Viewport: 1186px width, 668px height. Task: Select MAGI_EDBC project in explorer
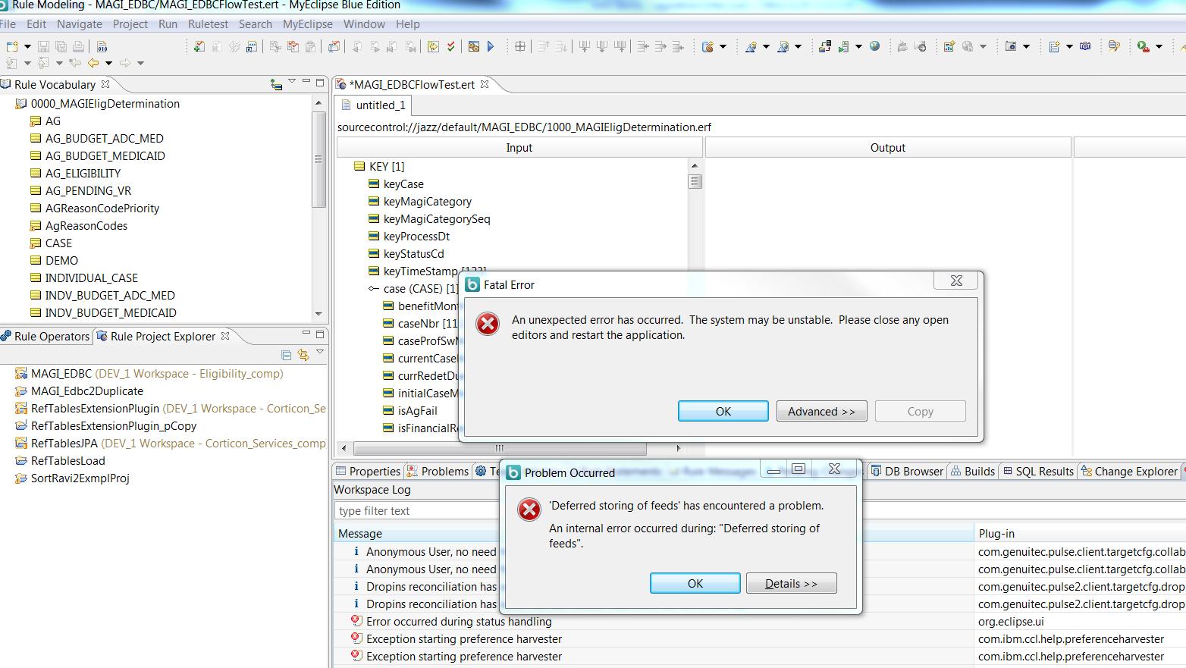(61, 374)
